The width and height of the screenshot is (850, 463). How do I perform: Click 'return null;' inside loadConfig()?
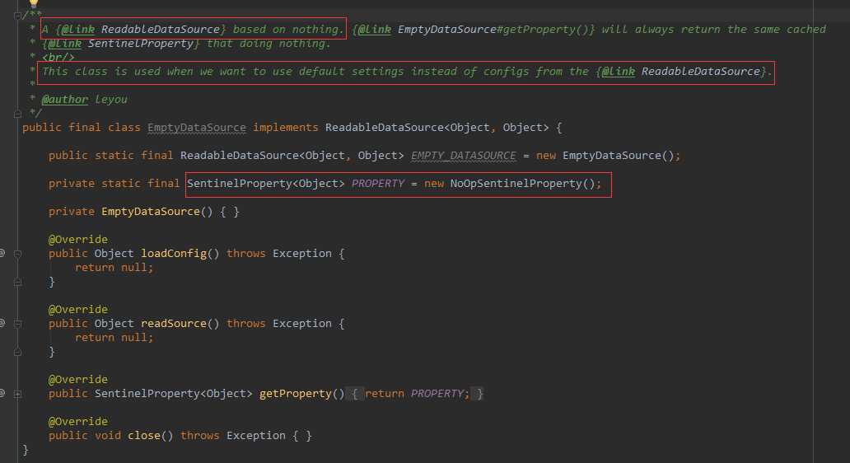(114, 267)
